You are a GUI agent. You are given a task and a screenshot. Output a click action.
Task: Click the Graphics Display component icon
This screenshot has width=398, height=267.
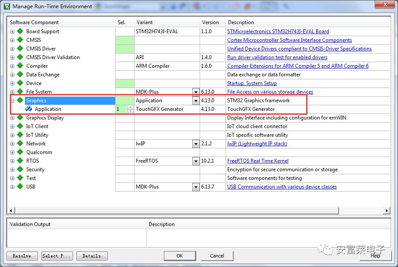point(19,117)
